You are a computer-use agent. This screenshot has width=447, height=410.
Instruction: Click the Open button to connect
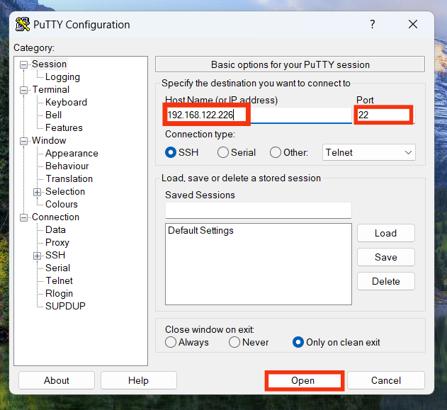(x=303, y=380)
